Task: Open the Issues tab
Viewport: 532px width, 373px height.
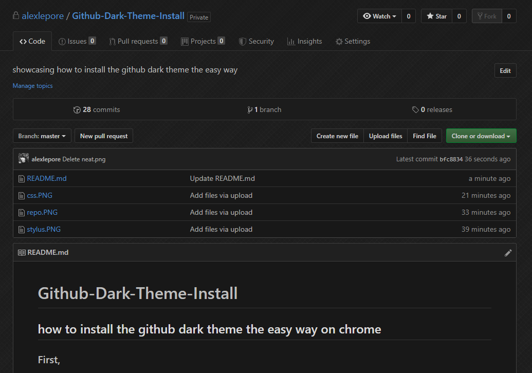Action: coord(77,42)
